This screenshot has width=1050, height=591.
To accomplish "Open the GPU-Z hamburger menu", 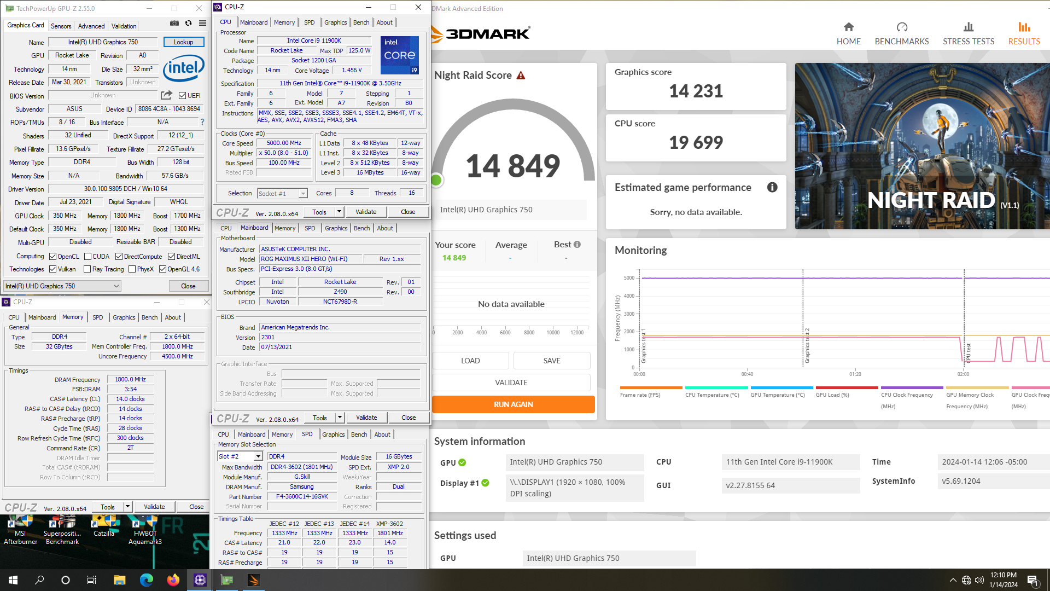I will 202,23.
